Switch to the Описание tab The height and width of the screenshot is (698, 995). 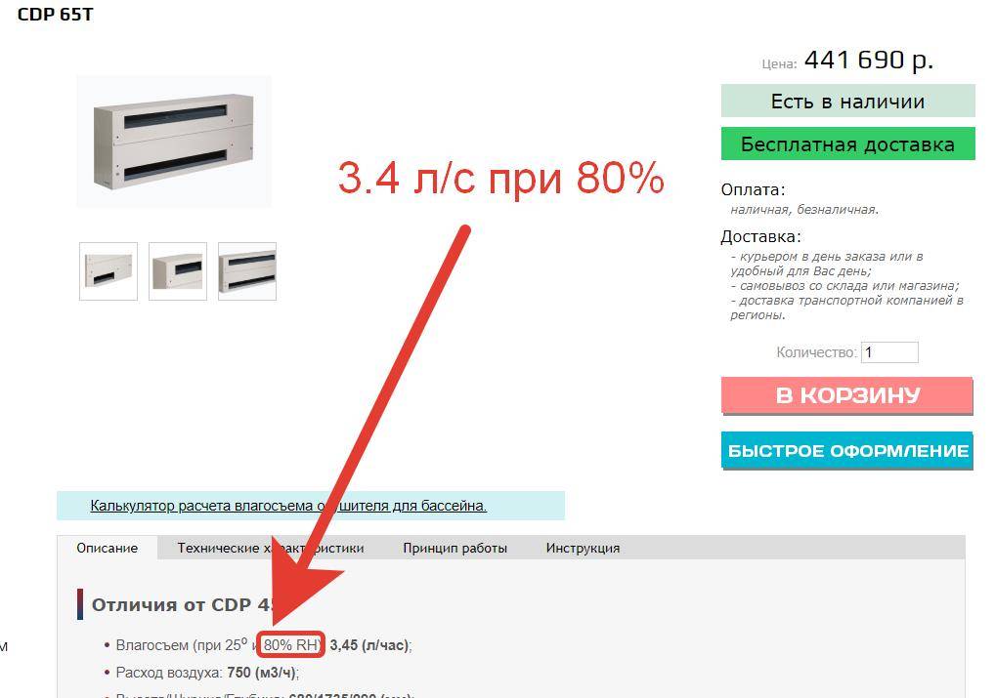tap(108, 548)
